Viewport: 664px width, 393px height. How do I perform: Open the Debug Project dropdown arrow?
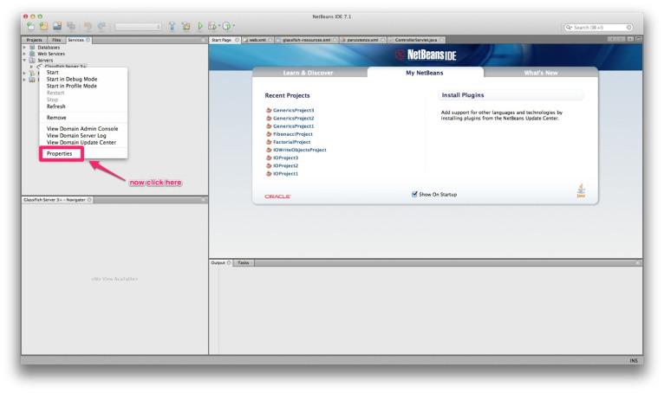click(219, 26)
